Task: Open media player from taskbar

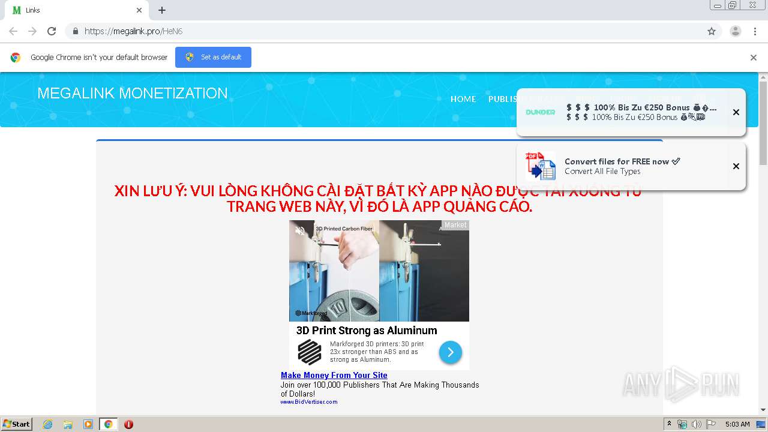Action: (x=88, y=424)
